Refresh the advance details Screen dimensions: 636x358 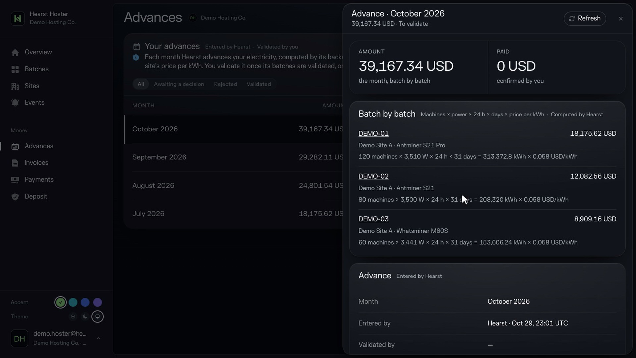pyautogui.click(x=585, y=18)
